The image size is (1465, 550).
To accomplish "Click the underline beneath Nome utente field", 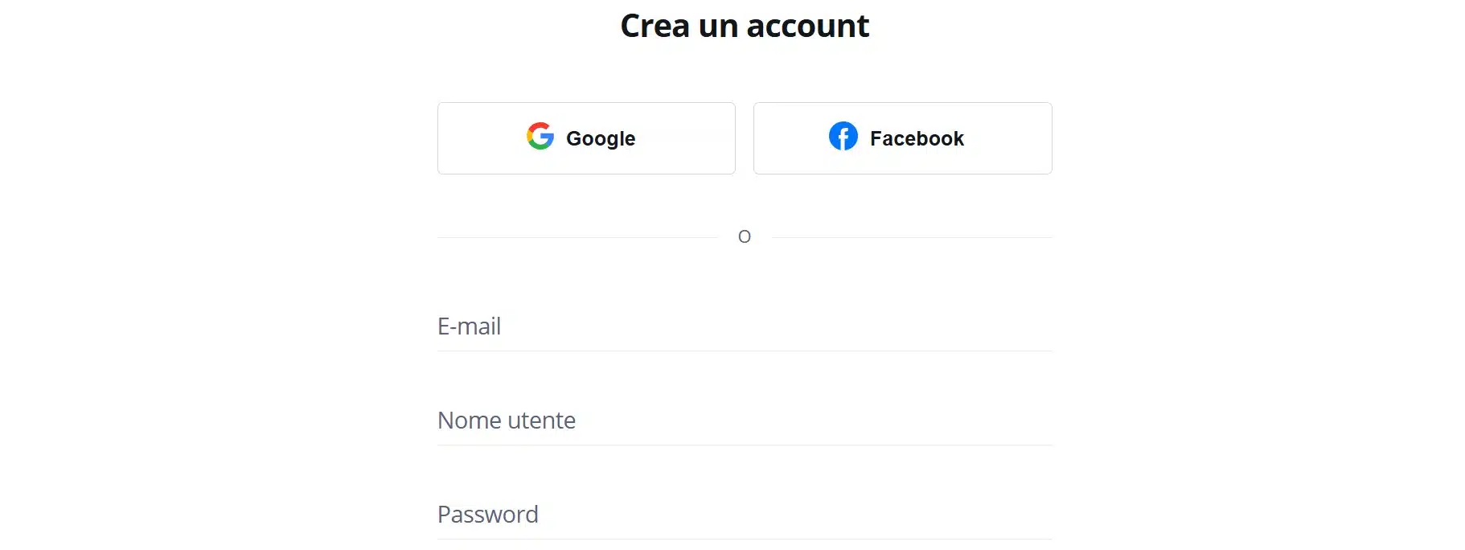I will pos(745,445).
